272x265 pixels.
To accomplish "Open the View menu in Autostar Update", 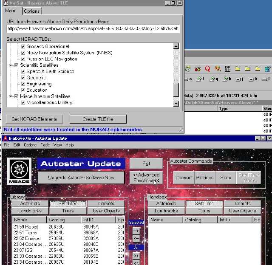I will pyautogui.click(x=57, y=145).
